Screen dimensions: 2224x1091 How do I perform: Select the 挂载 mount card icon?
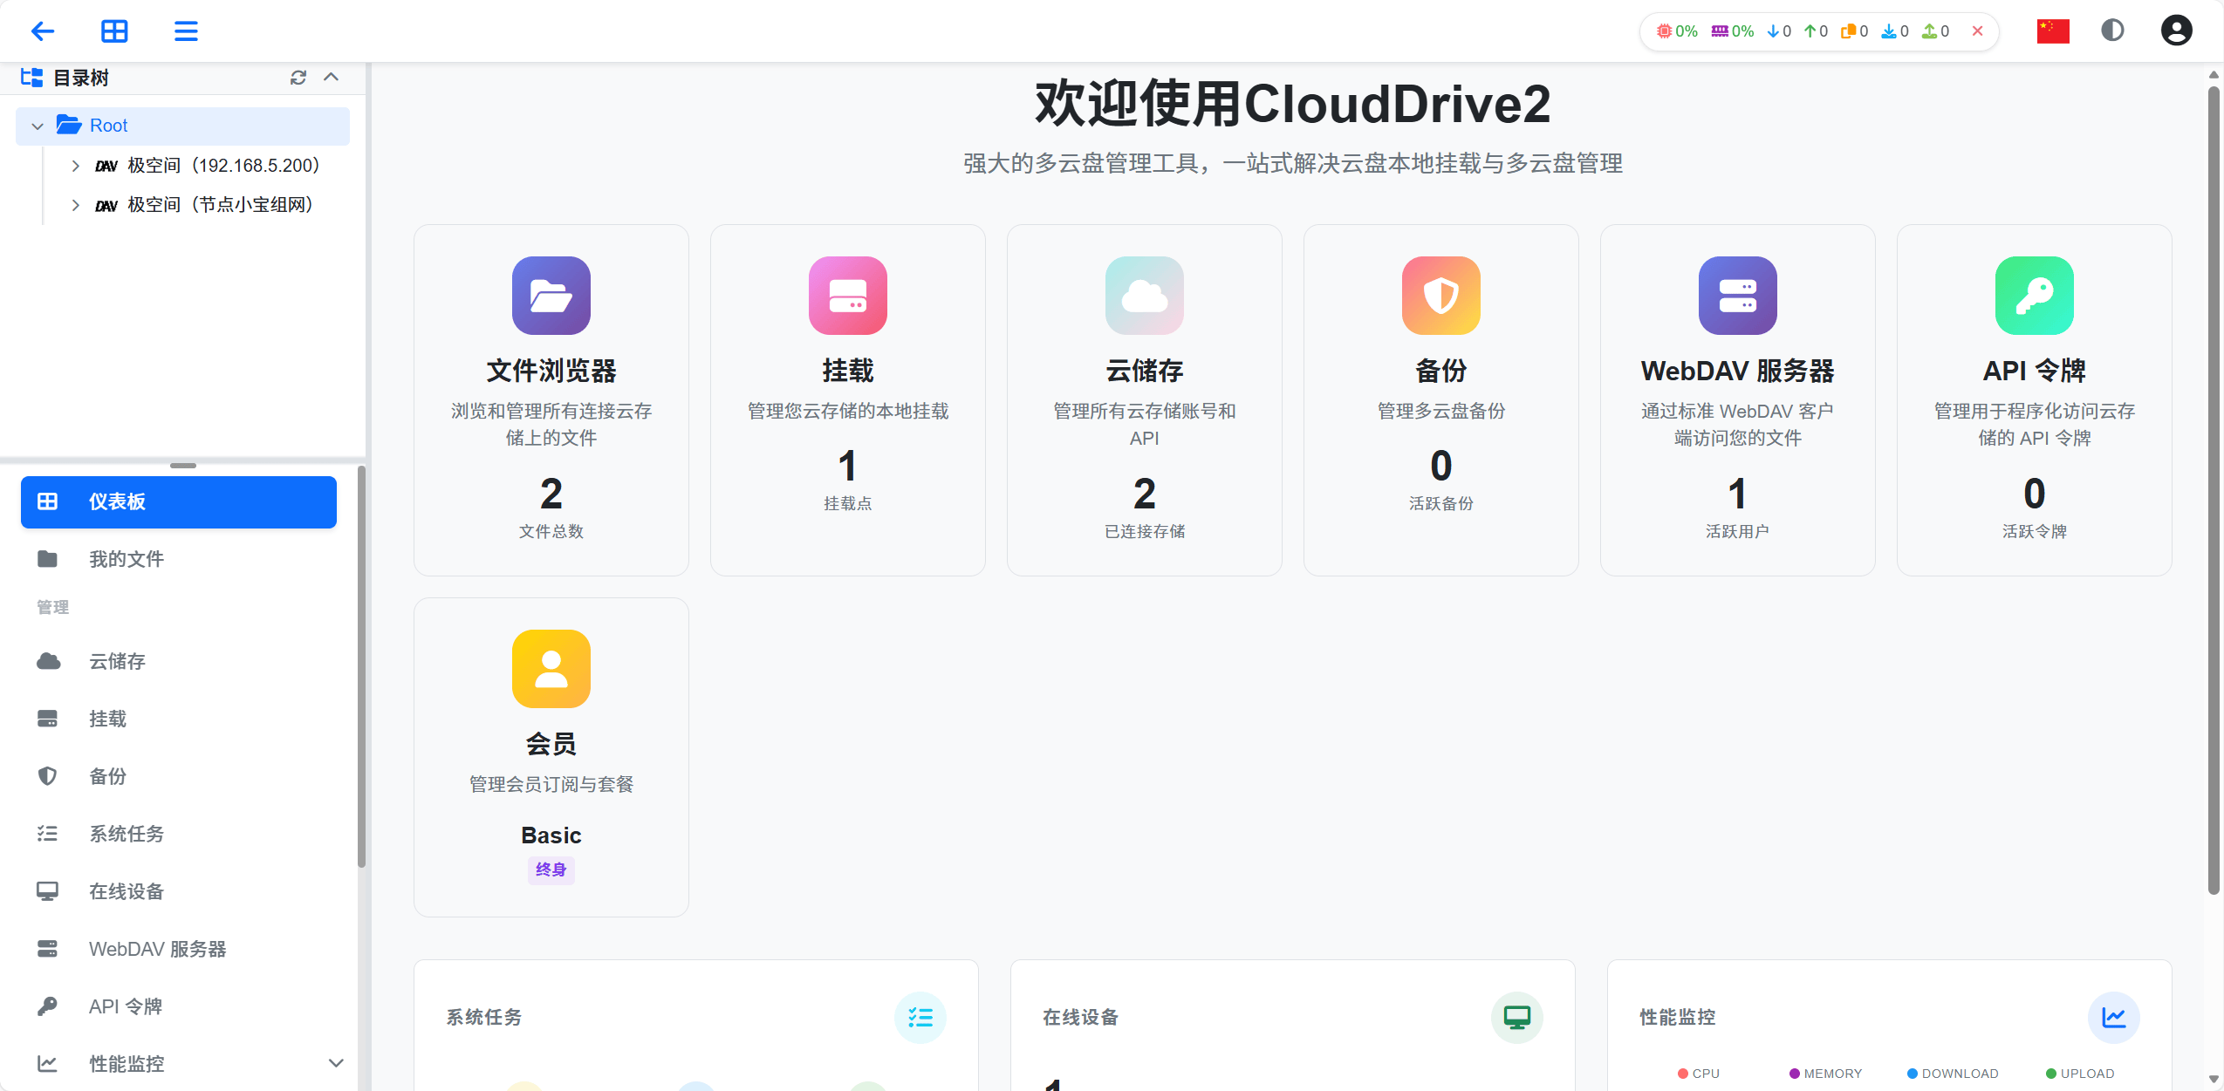click(846, 296)
